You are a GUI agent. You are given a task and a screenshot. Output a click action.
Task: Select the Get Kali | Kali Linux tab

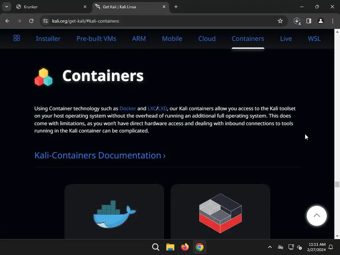[131, 7]
